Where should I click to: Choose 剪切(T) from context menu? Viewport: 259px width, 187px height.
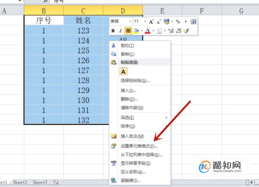point(140,46)
